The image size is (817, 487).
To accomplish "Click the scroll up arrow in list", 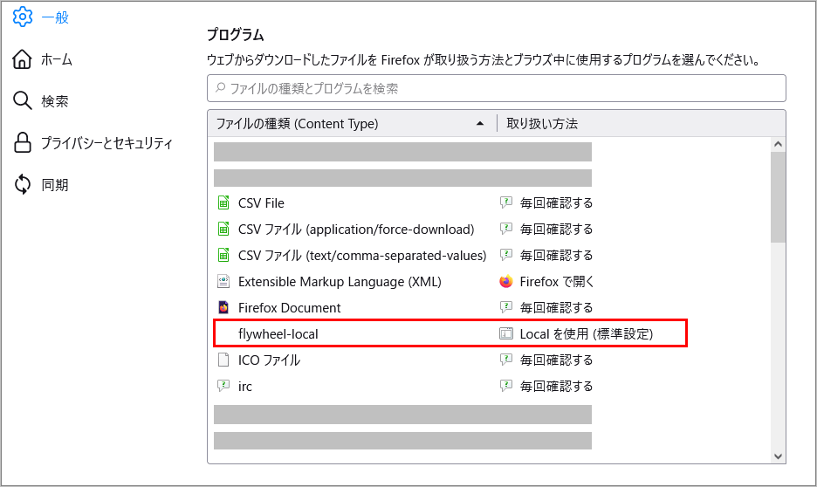I will pos(778,144).
